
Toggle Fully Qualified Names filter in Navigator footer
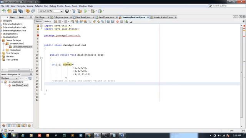[x=29, y=125]
